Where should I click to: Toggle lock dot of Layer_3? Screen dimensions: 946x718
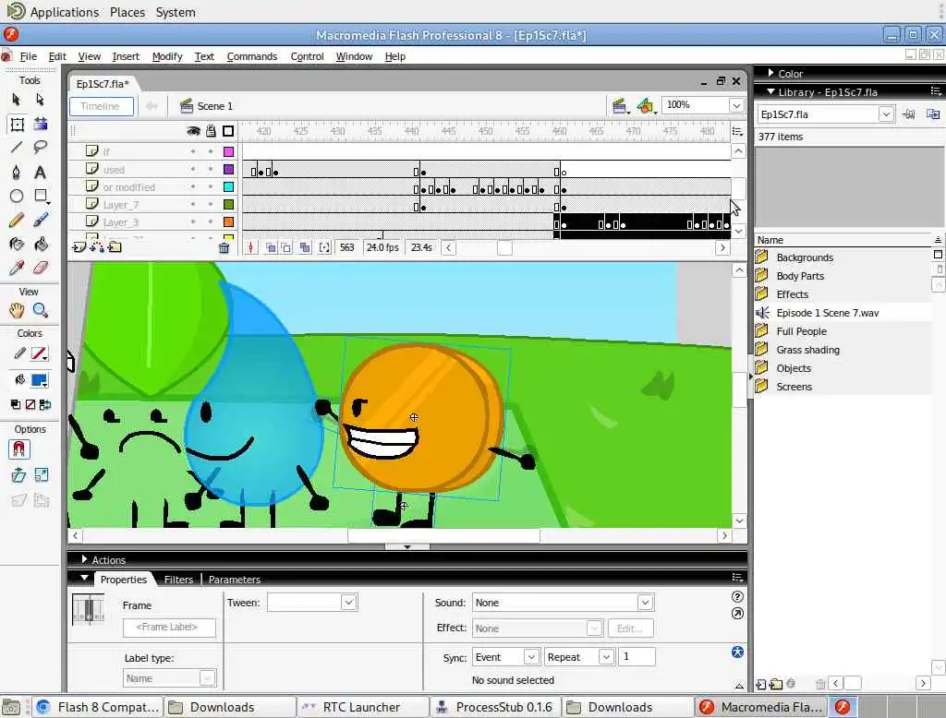pos(211,221)
